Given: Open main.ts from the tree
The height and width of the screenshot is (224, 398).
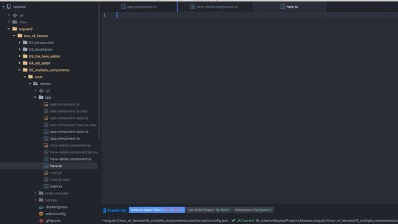Looking at the screenshot, I should (x=56, y=187).
